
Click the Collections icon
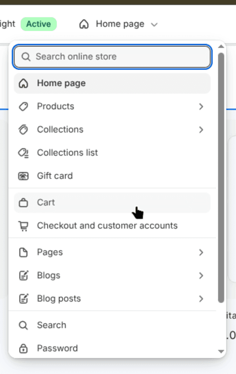click(x=23, y=130)
